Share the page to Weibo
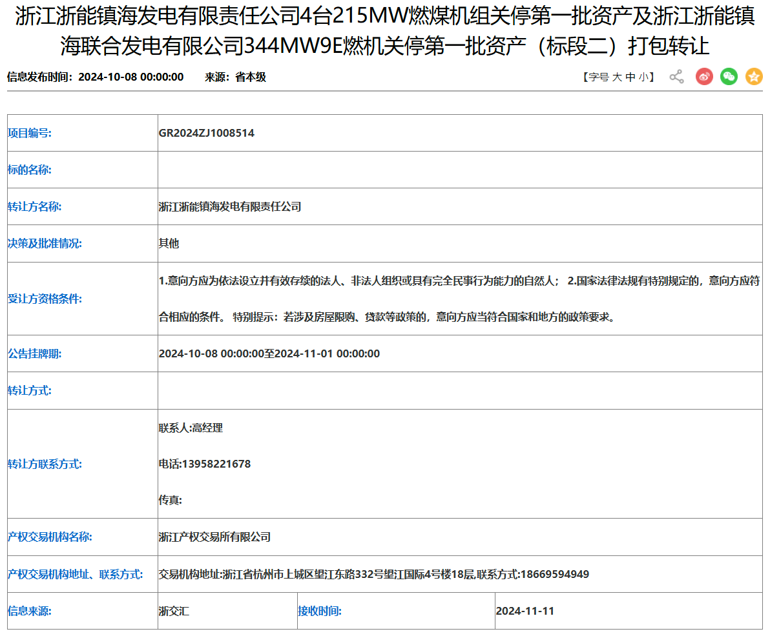The height and width of the screenshot is (636, 770). coord(704,77)
